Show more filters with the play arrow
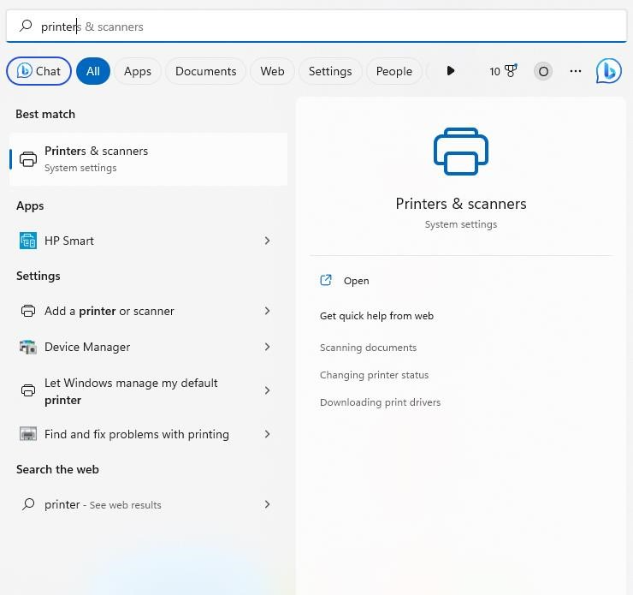The image size is (633, 595). pos(451,71)
